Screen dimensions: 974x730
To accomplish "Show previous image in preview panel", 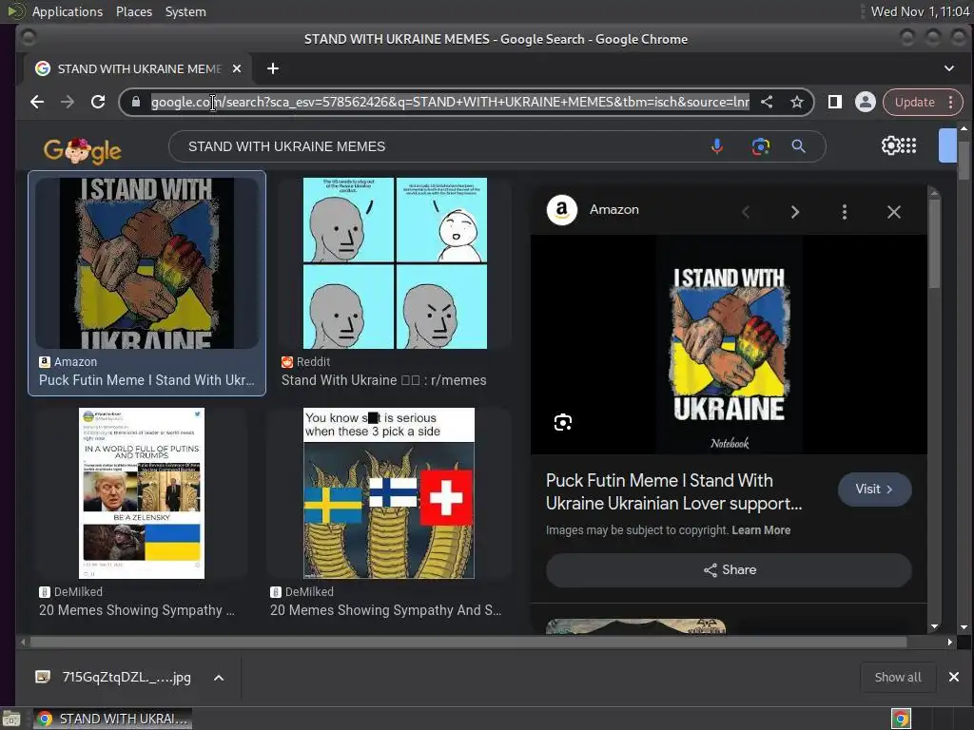I will coord(746,212).
